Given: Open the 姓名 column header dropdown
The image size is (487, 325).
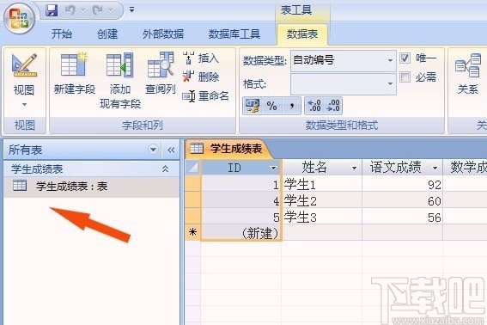Looking at the screenshot, I should 354,169.
